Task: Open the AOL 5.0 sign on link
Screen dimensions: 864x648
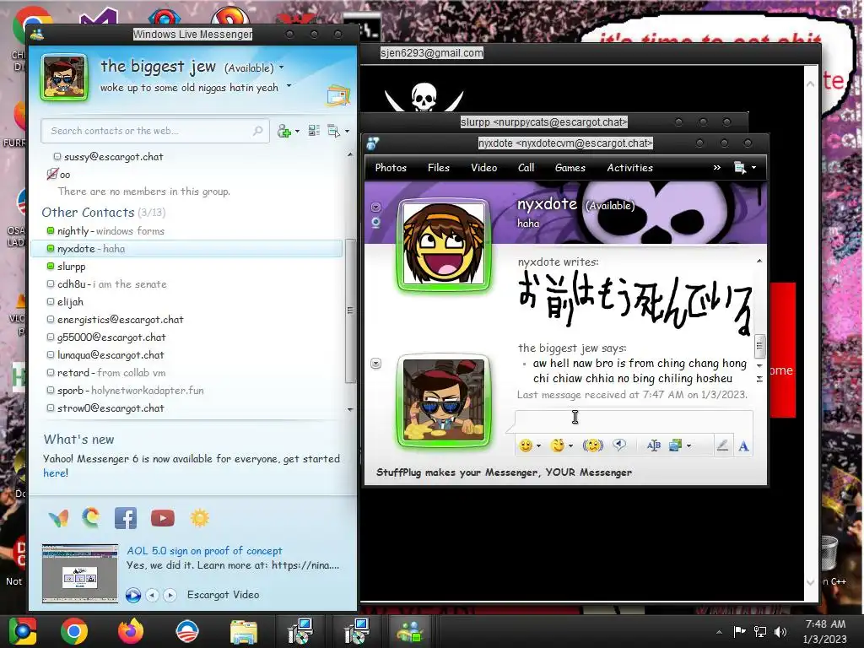Action: [x=204, y=550]
